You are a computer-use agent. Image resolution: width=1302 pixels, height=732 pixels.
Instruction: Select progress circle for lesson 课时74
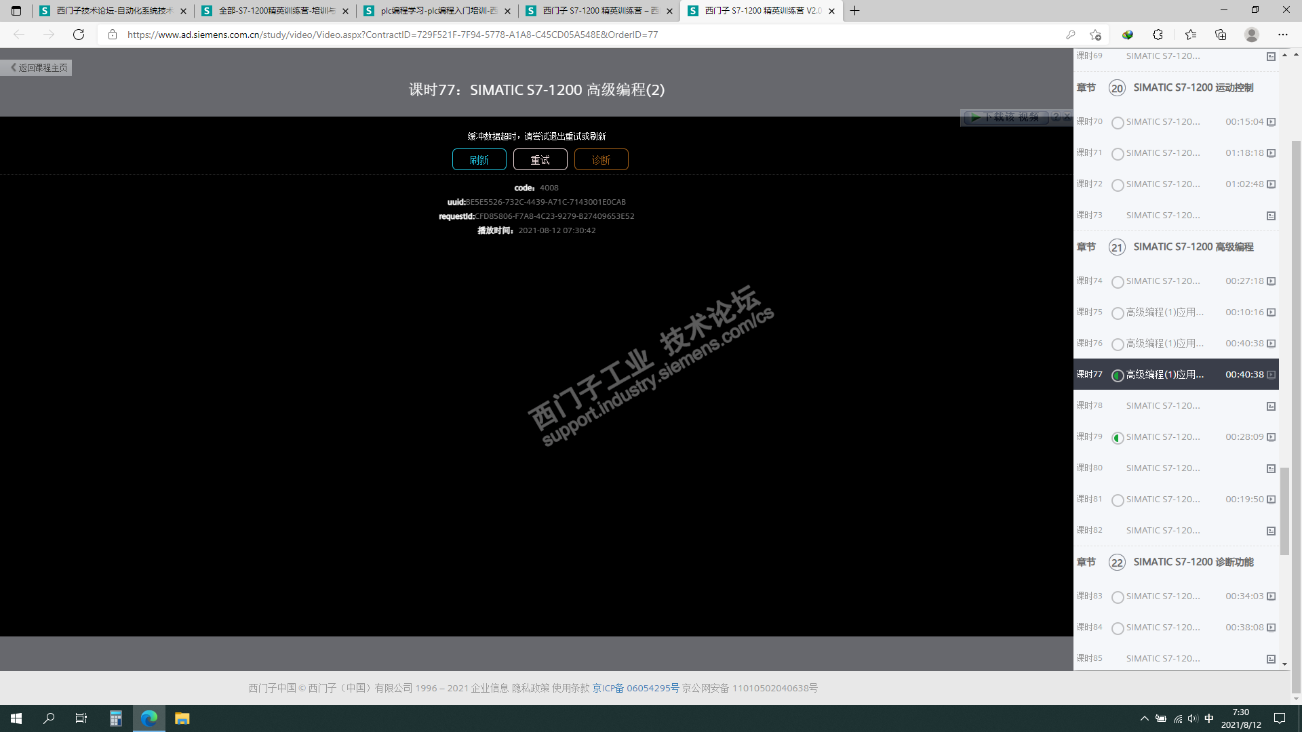click(x=1118, y=282)
